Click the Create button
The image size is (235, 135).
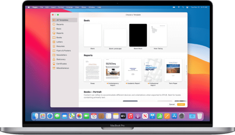tap(181, 104)
